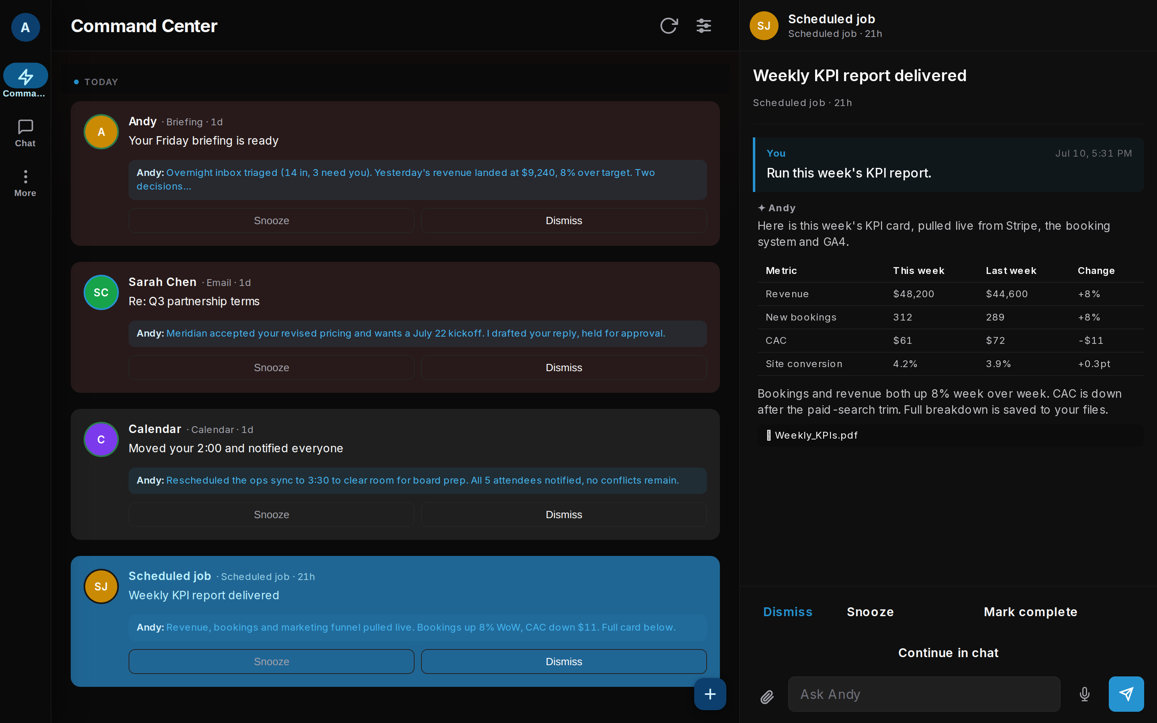Click the Last week CAC $72 cell
This screenshot has height=723, width=1157.
(995, 341)
